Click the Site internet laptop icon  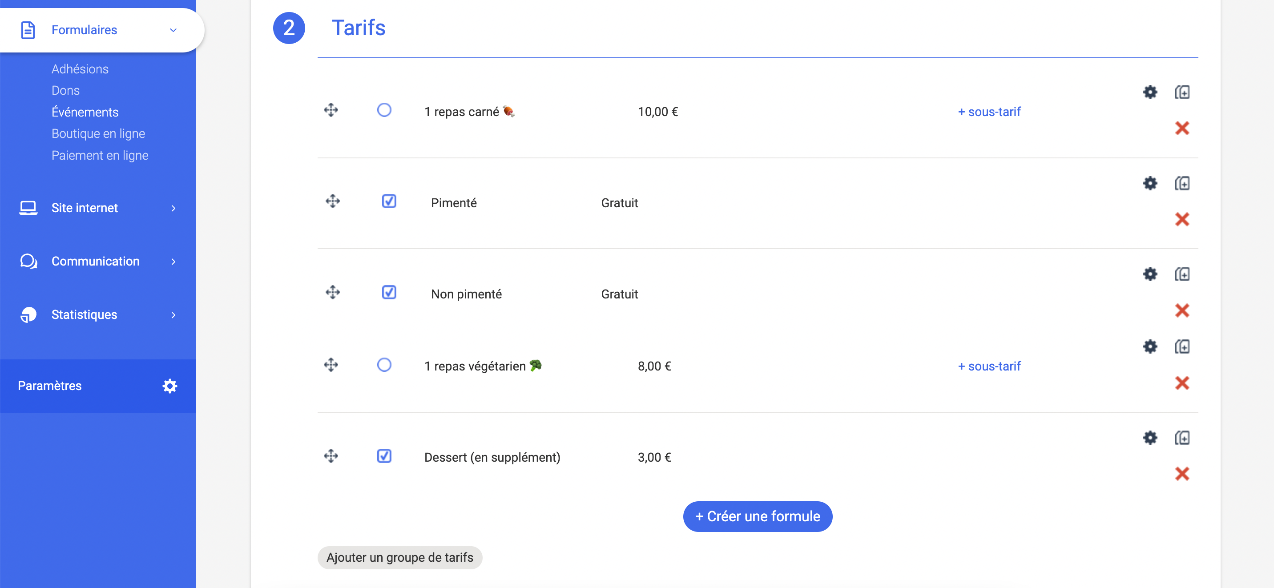[x=28, y=208]
